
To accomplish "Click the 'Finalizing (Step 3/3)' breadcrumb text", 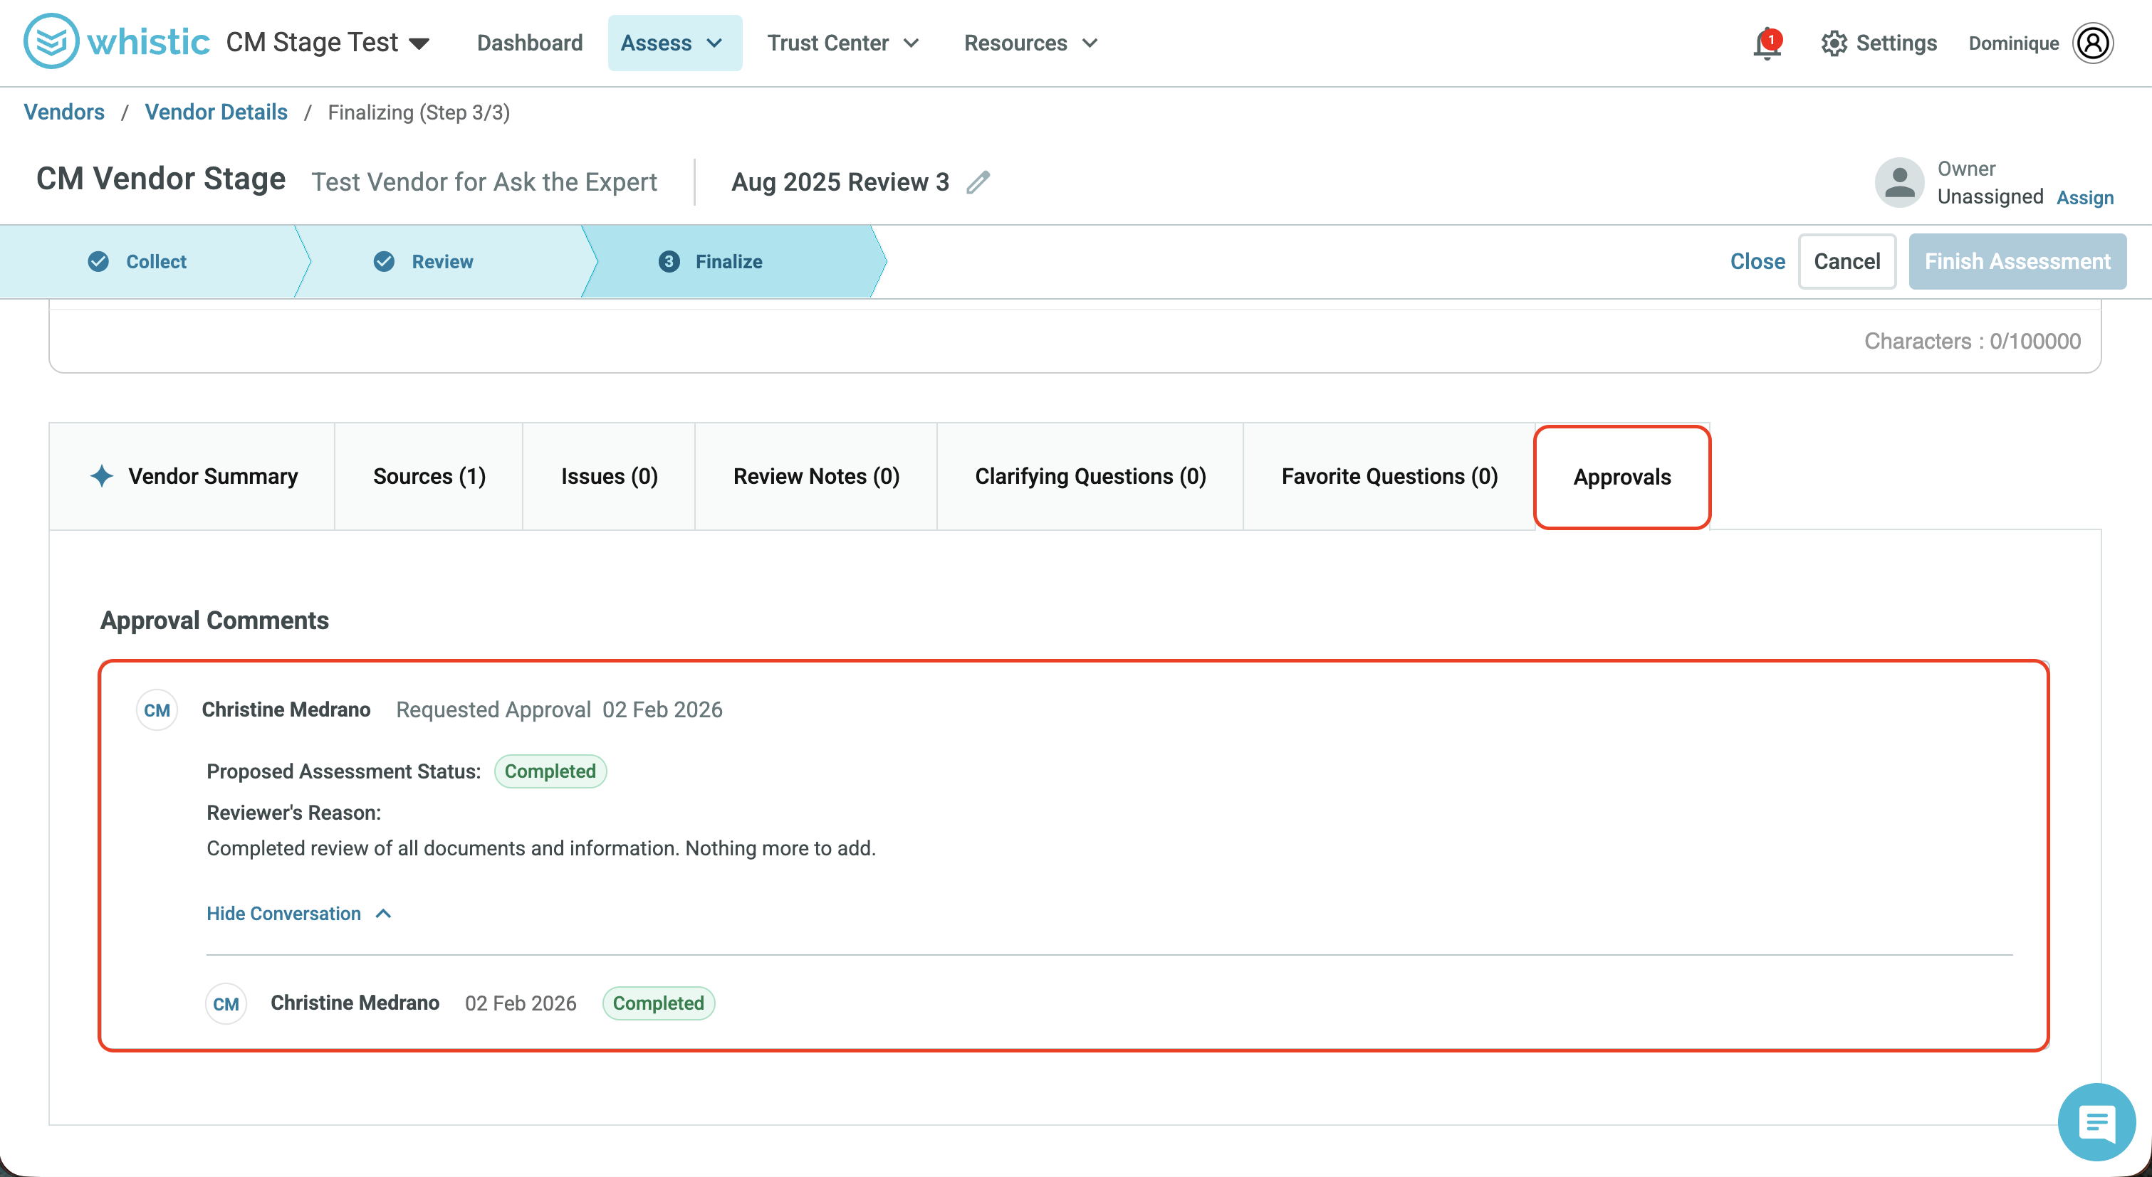I will click(x=419, y=112).
